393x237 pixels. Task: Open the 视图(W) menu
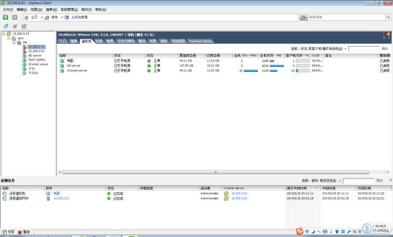pos(36,10)
